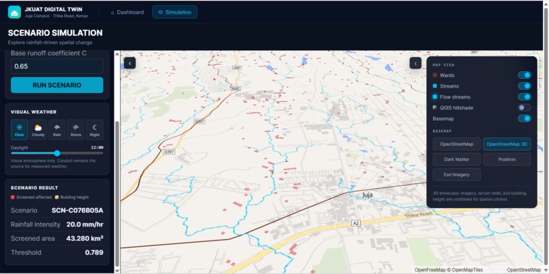Select the Storm weather icon
The height and width of the screenshot is (274, 549).
coord(76,130)
